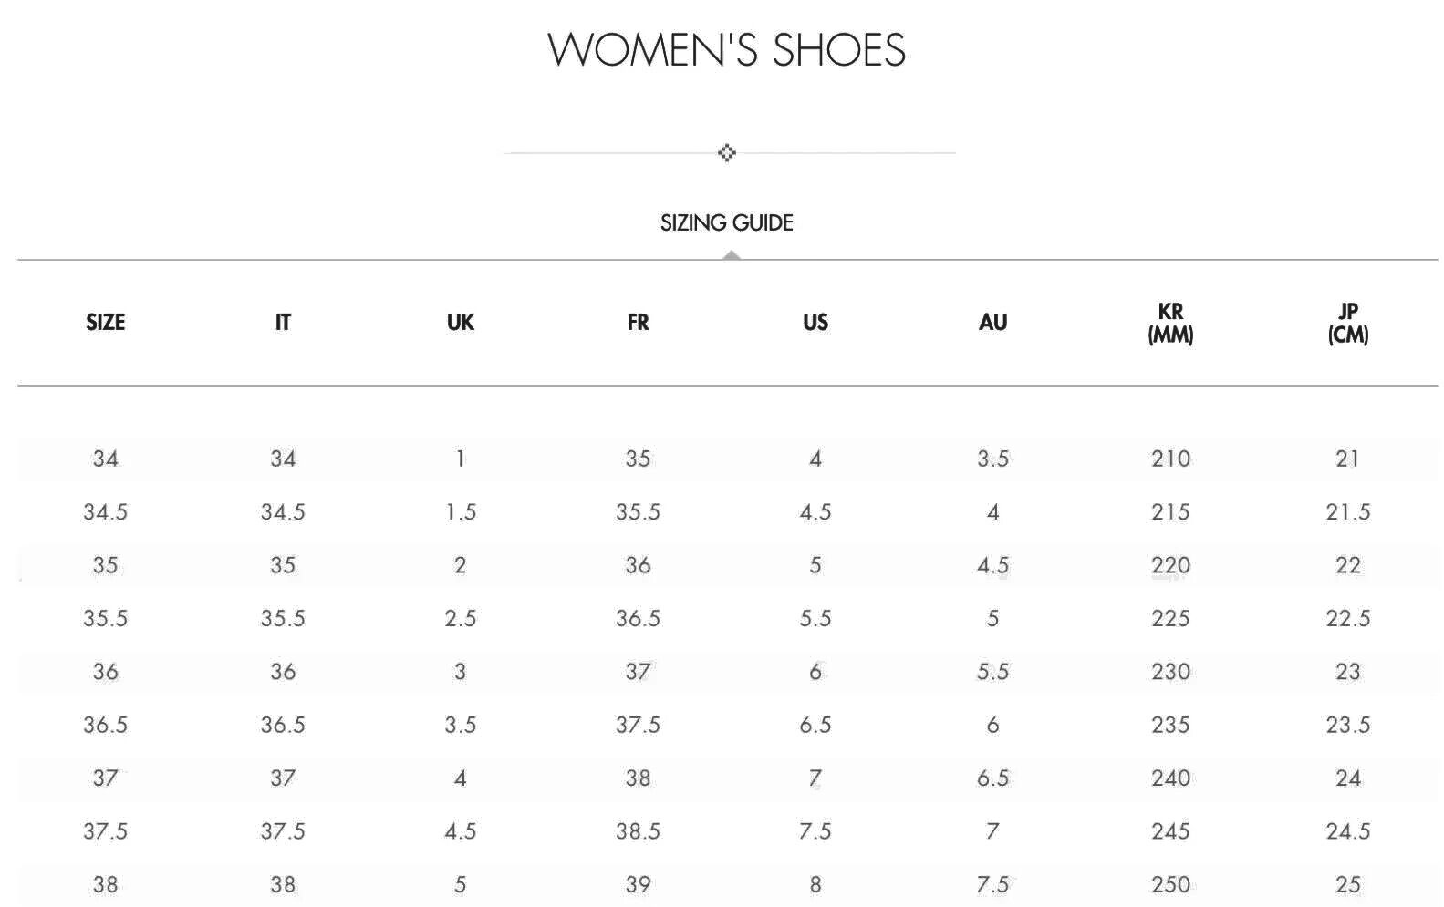The height and width of the screenshot is (907, 1444).
Task: Click the UK column header
Action: 461,323
